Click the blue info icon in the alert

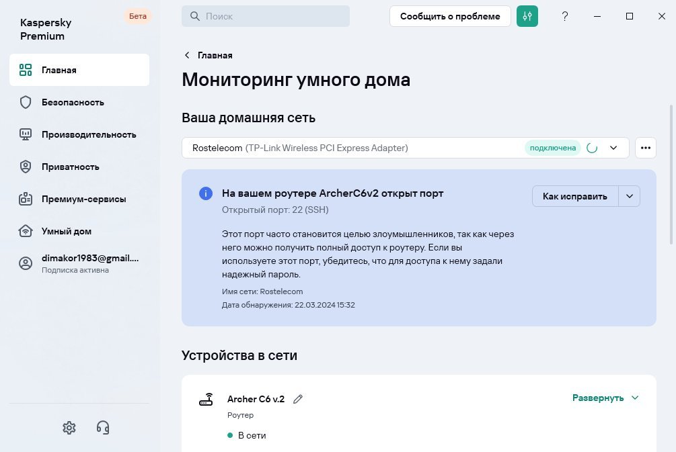(206, 193)
